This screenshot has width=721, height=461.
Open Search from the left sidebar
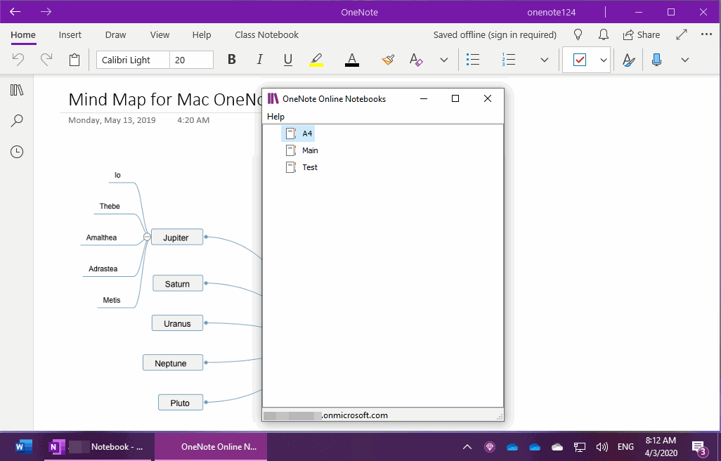(x=17, y=121)
